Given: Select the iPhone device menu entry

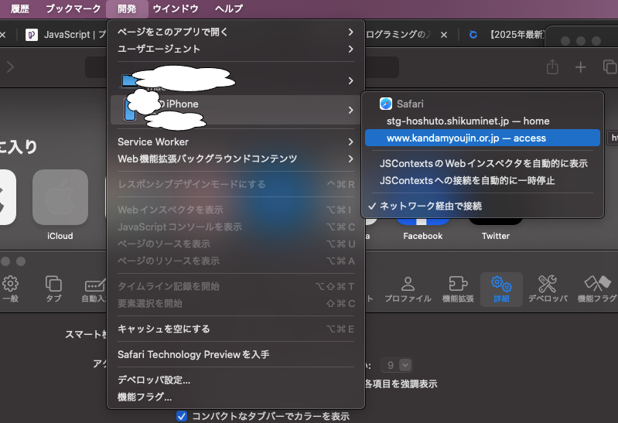Looking at the screenshot, I should pos(236,110).
